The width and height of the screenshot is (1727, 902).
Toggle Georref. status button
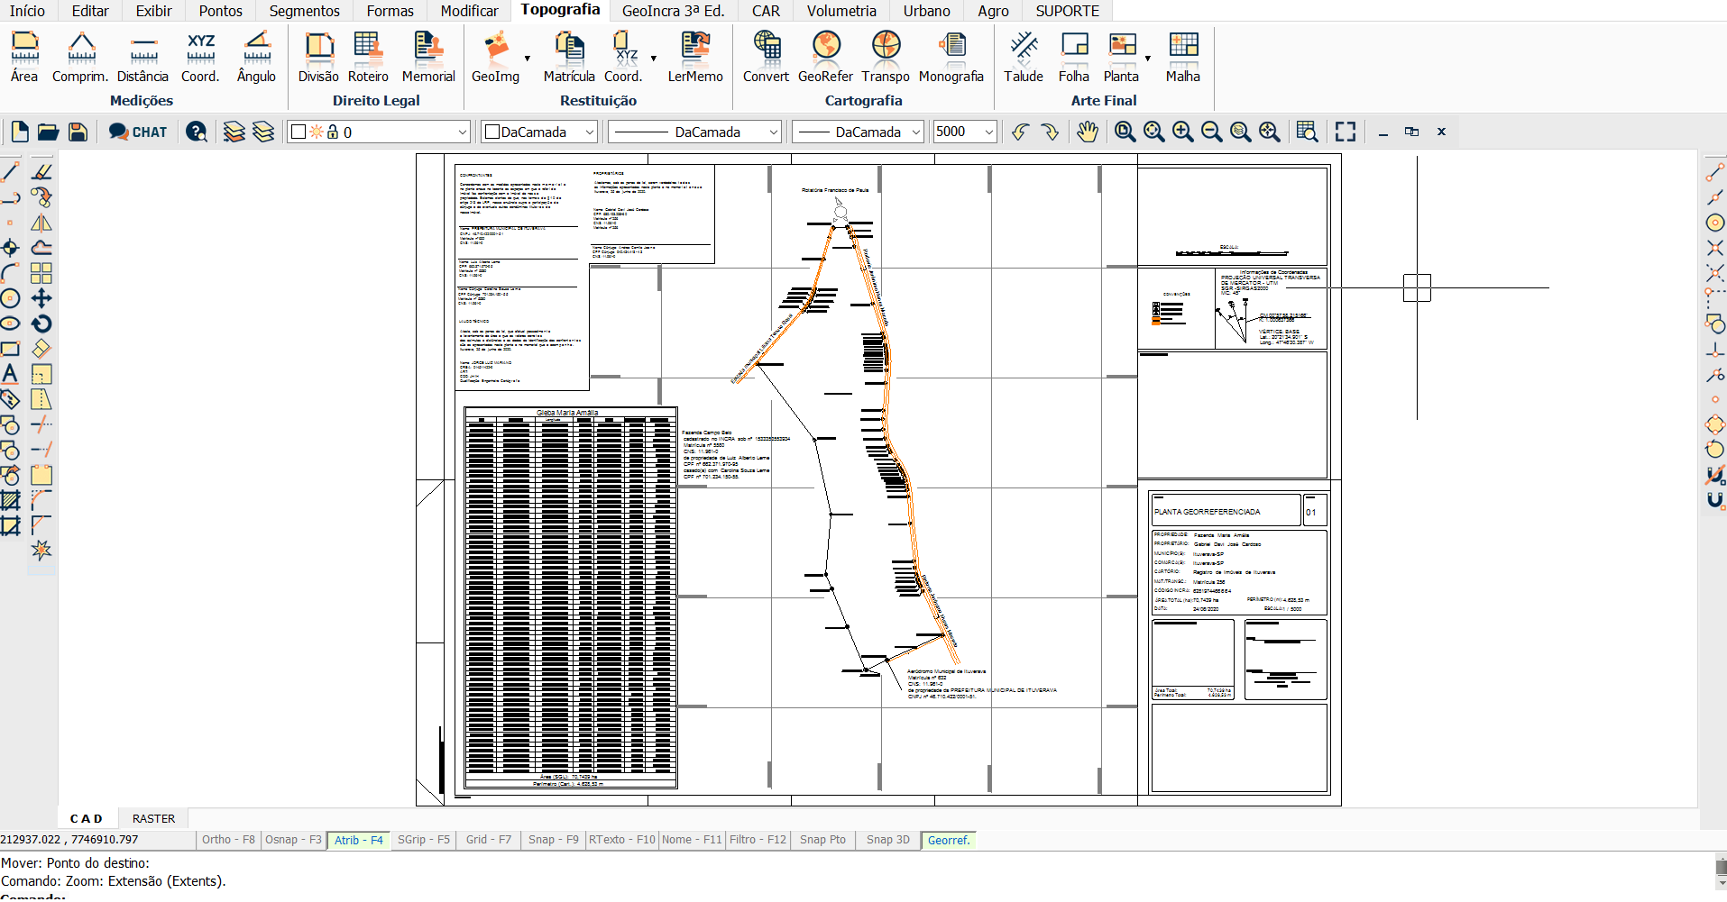coord(949,840)
